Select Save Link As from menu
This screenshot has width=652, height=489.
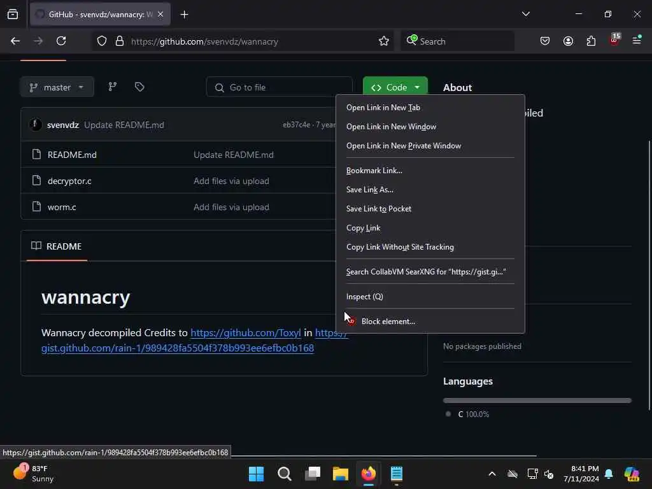[x=430, y=190]
